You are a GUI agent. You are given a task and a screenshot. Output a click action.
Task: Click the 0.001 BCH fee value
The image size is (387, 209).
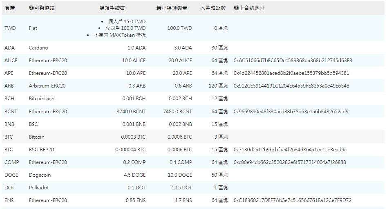134,99
